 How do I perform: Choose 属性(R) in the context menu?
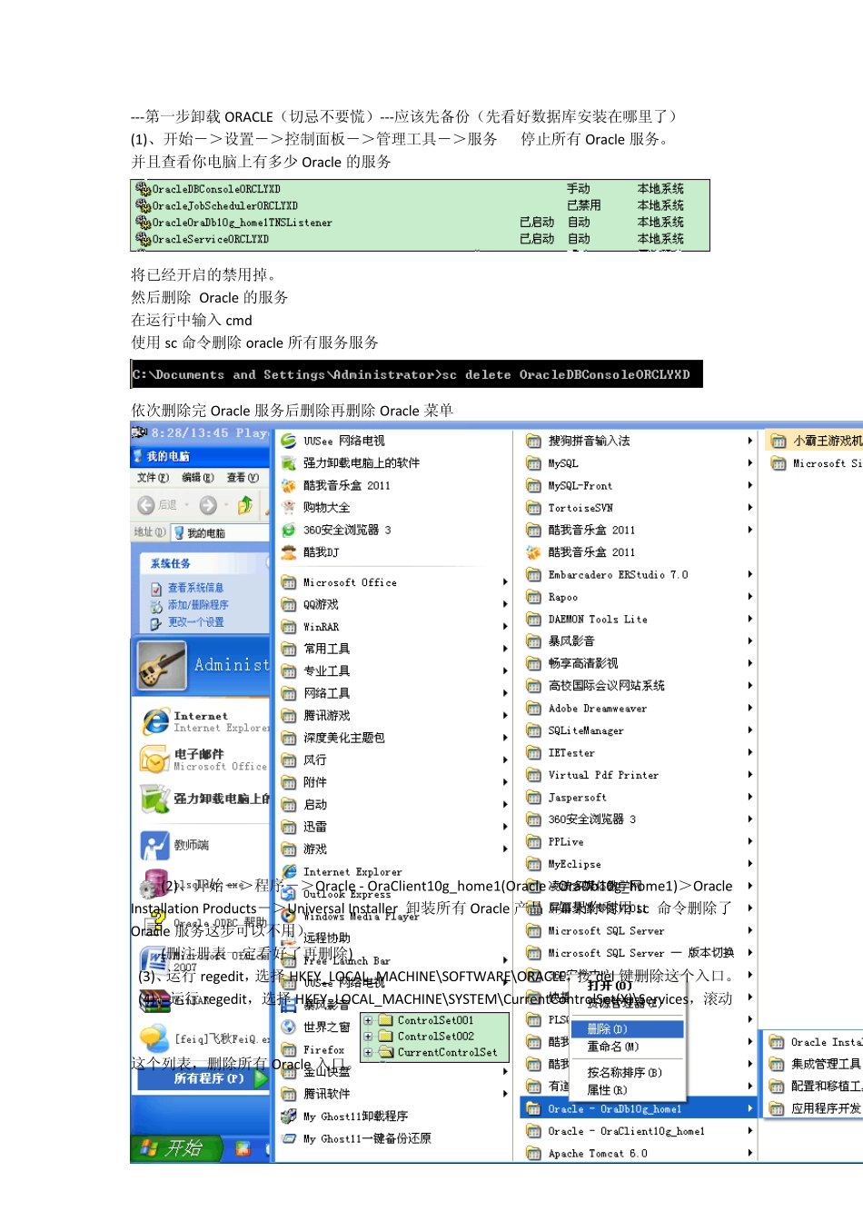(607, 1090)
